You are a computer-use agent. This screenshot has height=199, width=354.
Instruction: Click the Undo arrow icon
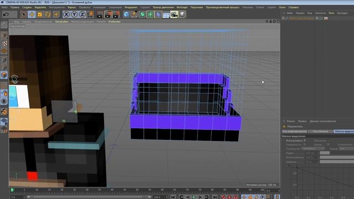(6, 14)
